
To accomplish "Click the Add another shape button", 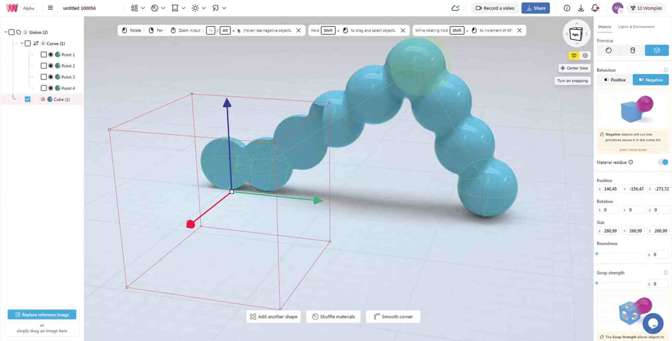I will tap(273, 317).
